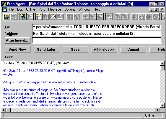Screen dimensions: 166x119
Task: Click line 'On Mon, 05 Jan 1998 21:55:26 GMT, you wrote:'
Action: 36,63
